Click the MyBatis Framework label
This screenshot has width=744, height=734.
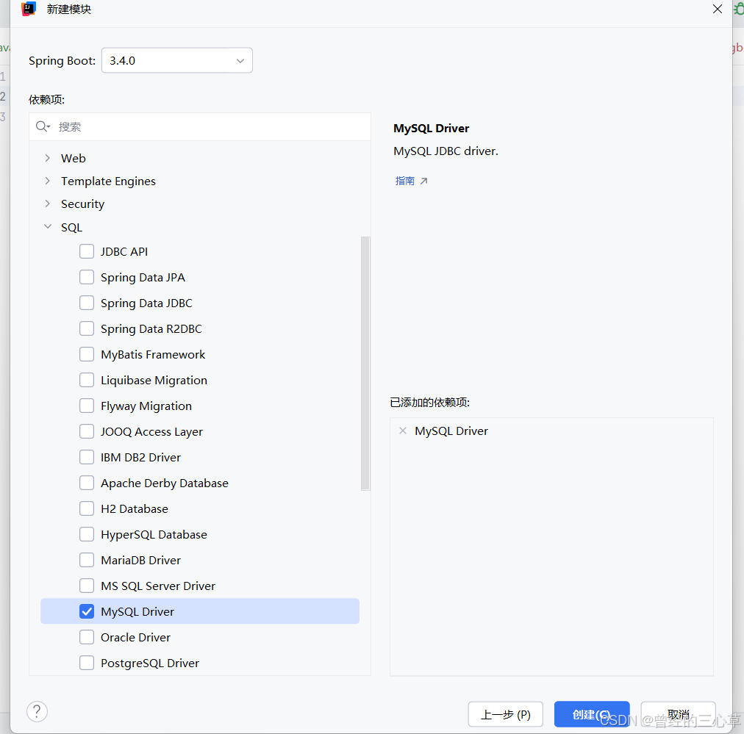[153, 355]
